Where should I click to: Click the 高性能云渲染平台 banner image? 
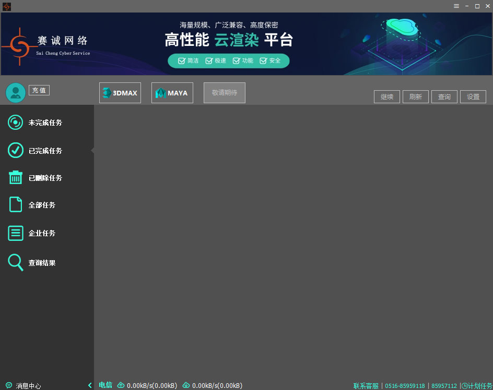click(246, 44)
